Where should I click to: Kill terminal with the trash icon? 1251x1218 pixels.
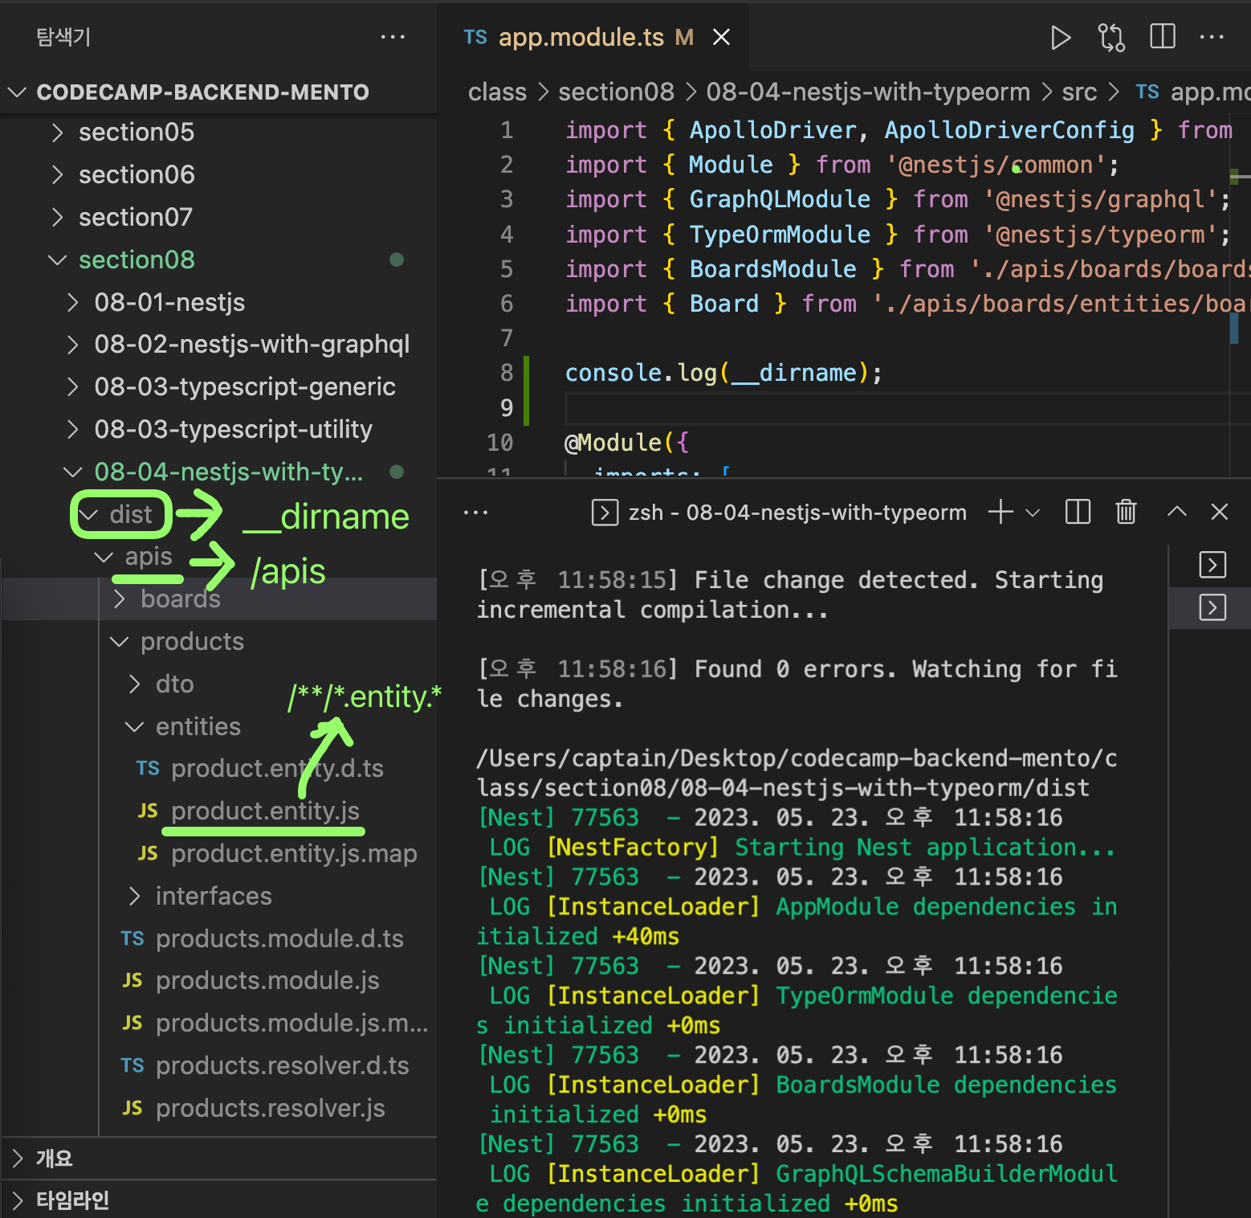pos(1126,512)
